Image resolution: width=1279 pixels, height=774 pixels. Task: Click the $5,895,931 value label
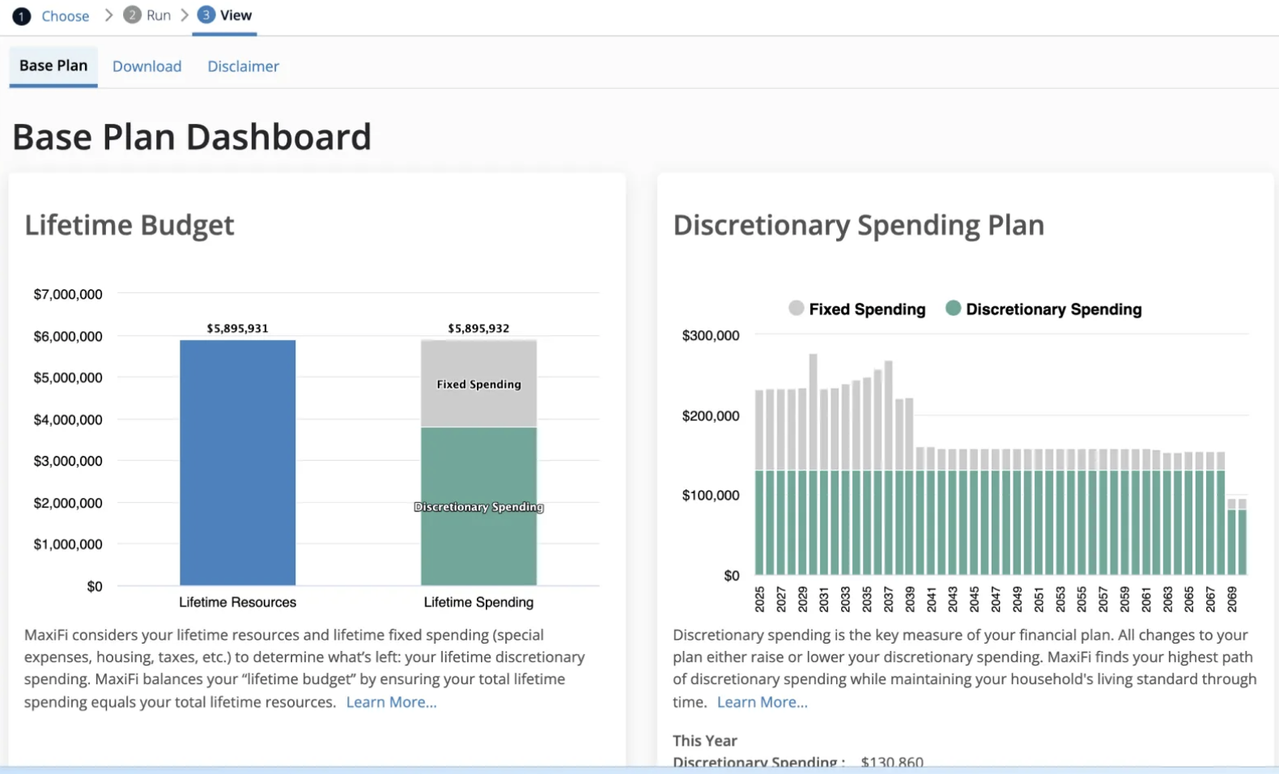pyautogui.click(x=237, y=328)
